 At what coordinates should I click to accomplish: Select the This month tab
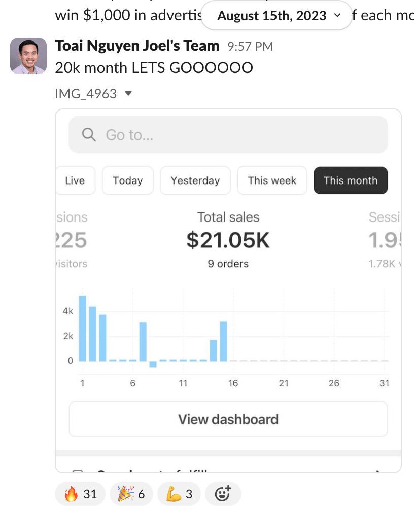tap(351, 180)
